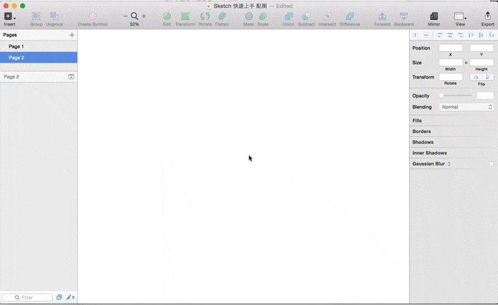Screen dimensions: 498x305
Task: Align horizontal centers icon
Action: point(450,35)
